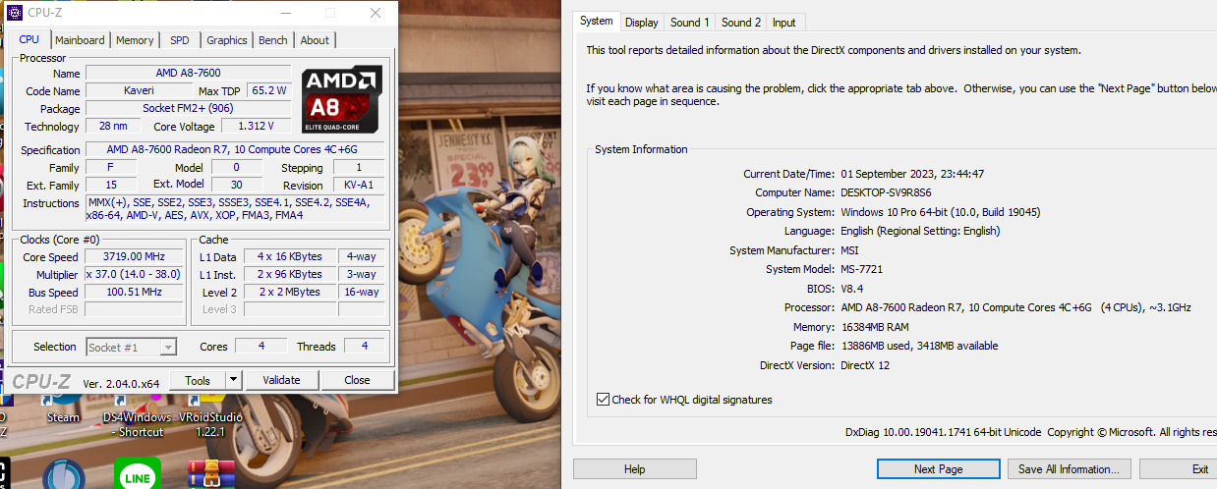Click the Cores value field
This screenshot has width=1217, height=489.
point(261,346)
